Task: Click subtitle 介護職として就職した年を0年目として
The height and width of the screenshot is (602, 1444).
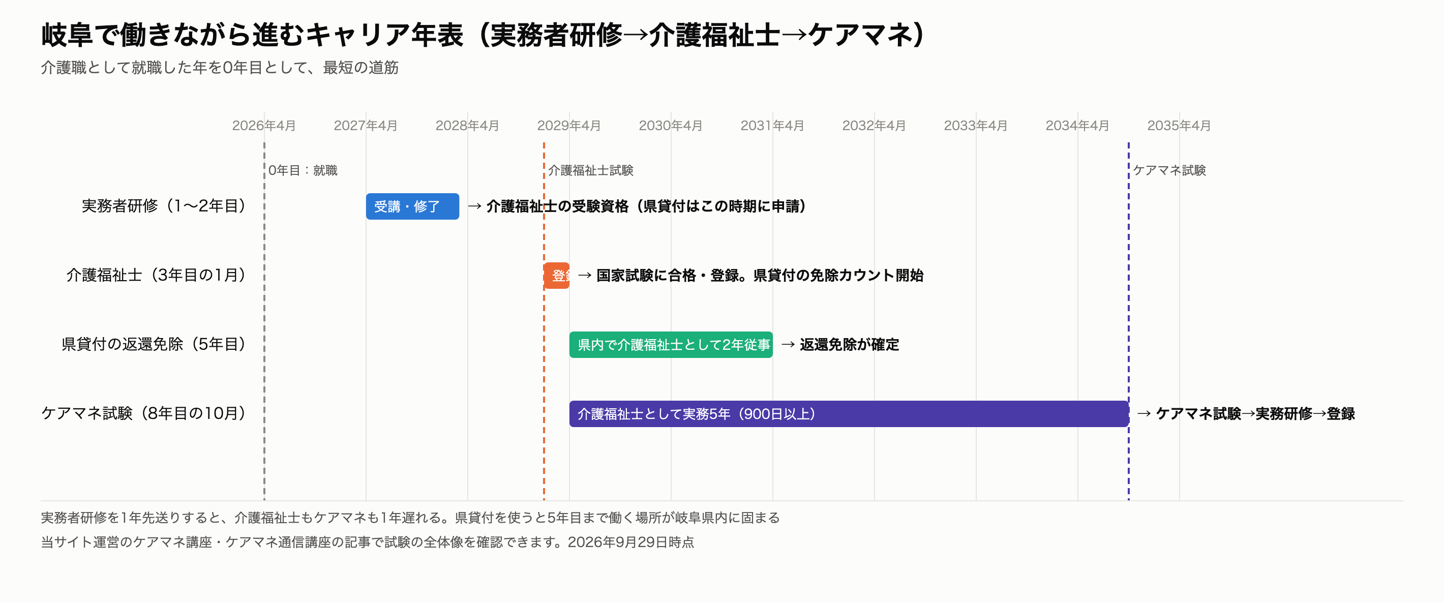Action: 220,68
